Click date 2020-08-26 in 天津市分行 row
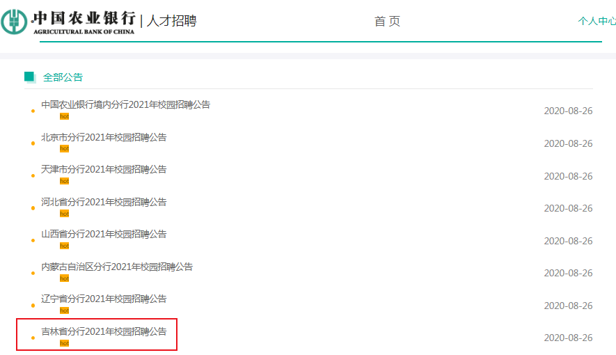 pyautogui.click(x=568, y=176)
